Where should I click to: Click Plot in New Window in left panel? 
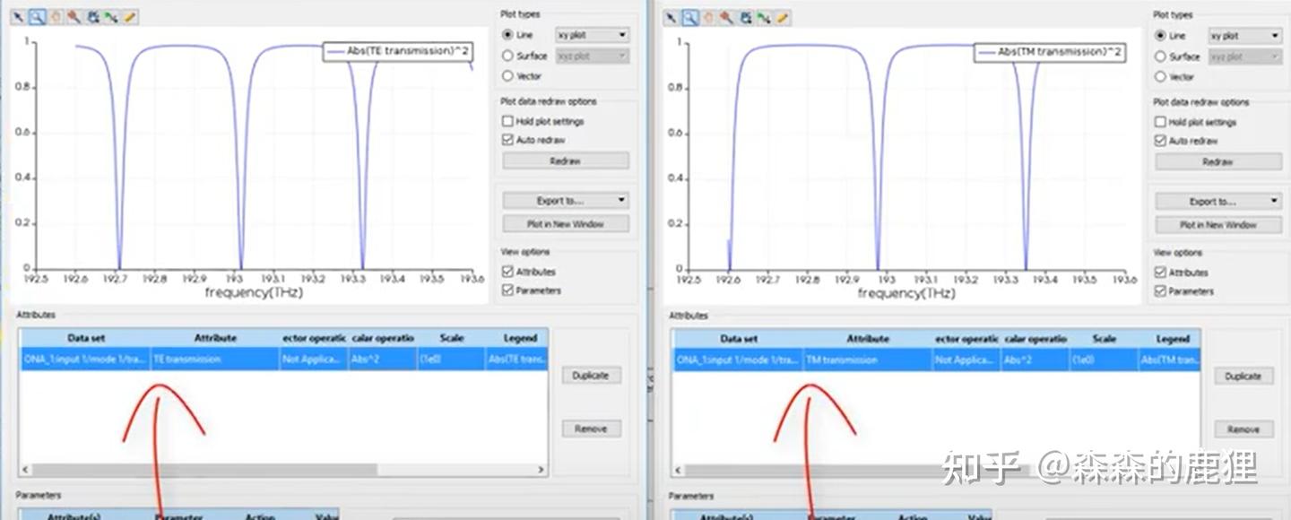click(x=566, y=224)
